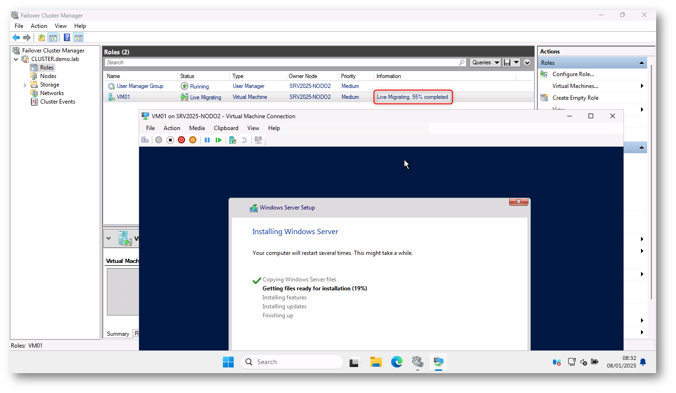Toggle the Show/Hide Console Tree button
Image resolution: width=676 pixels, height=393 pixels.
53,38
